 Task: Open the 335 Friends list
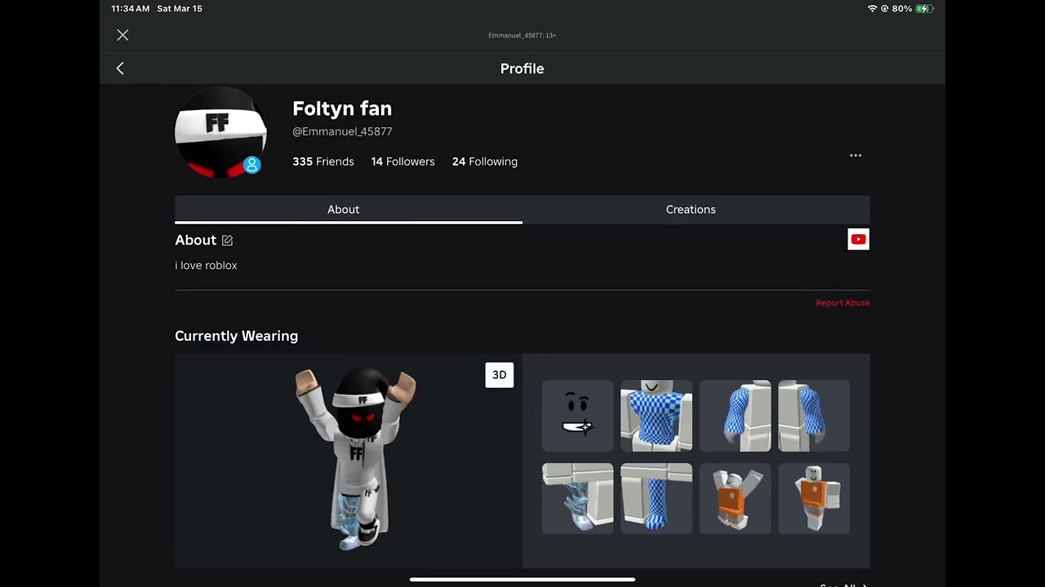(323, 161)
